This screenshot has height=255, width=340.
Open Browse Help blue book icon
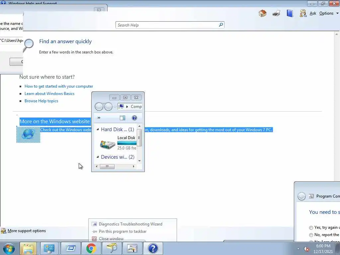[x=290, y=13]
